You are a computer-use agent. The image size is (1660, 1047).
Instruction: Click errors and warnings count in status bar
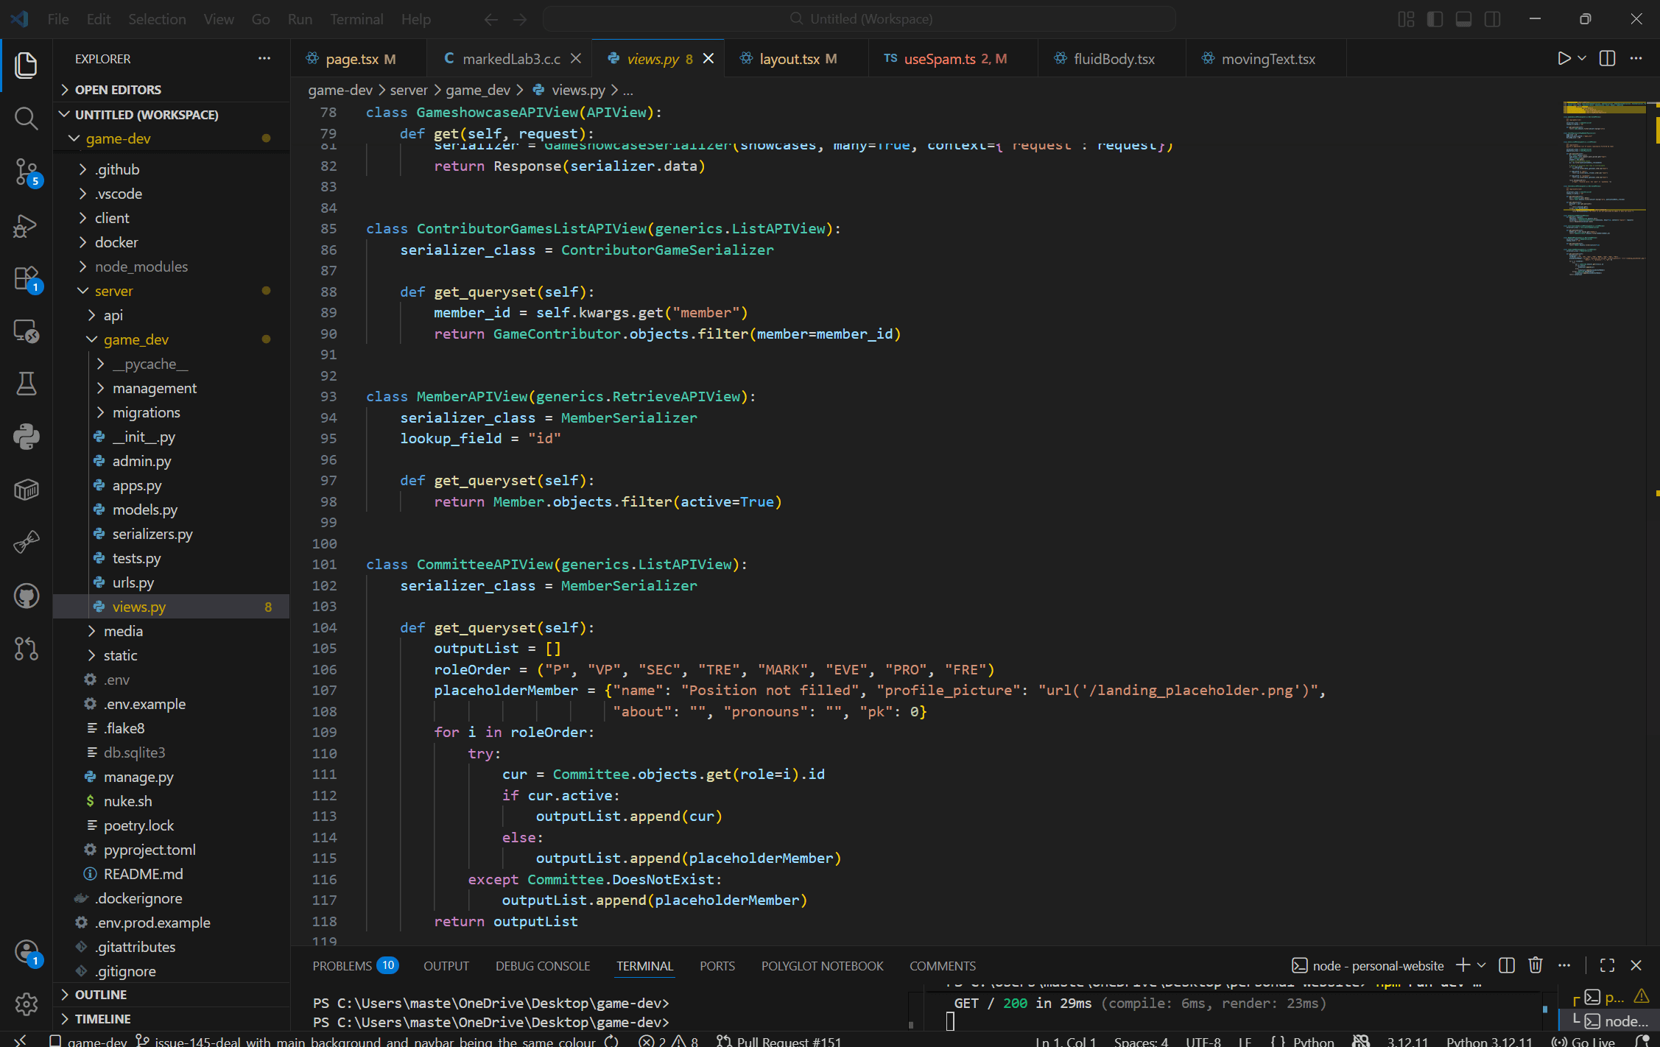tap(668, 1041)
